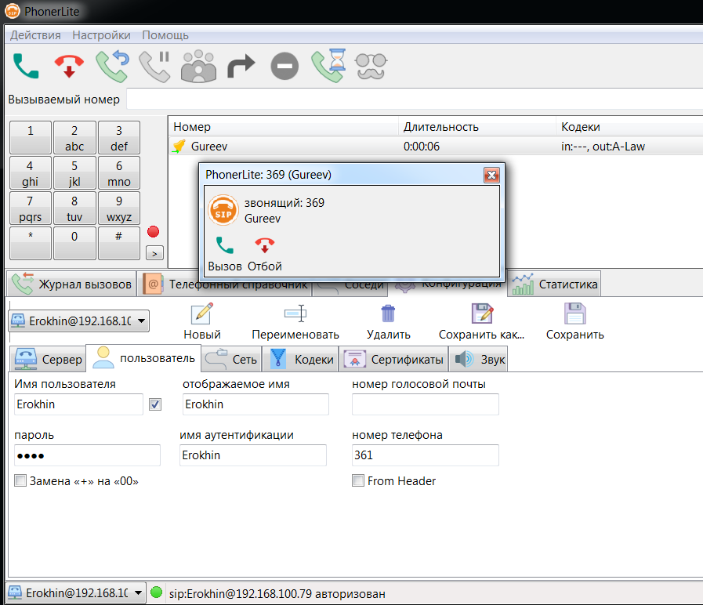
Task: Open the Звук sub-tab
Action: pos(478,359)
